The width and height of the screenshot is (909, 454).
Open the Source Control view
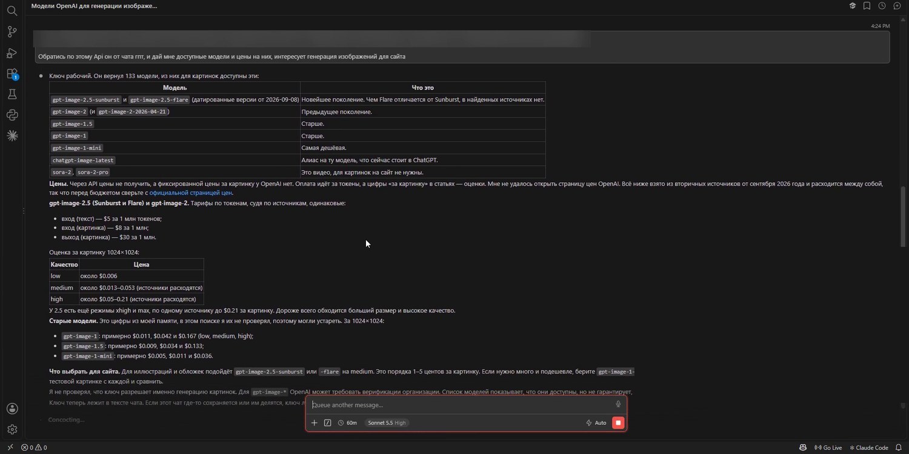(x=12, y=31)
